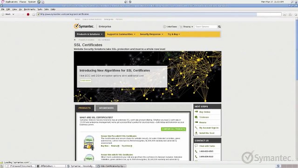Screen dimensions: 298x168
Task: Click Learn more in the banner
Action: (86, 81)
